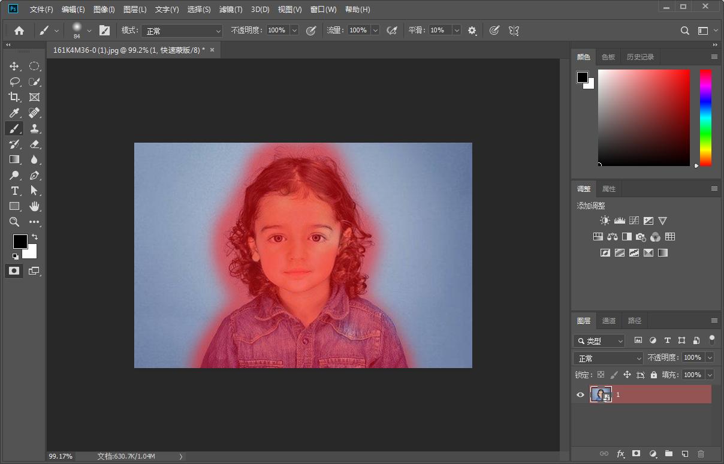Open the brush blend mode dropdown
724x464 pixels.
coord(182,31)
